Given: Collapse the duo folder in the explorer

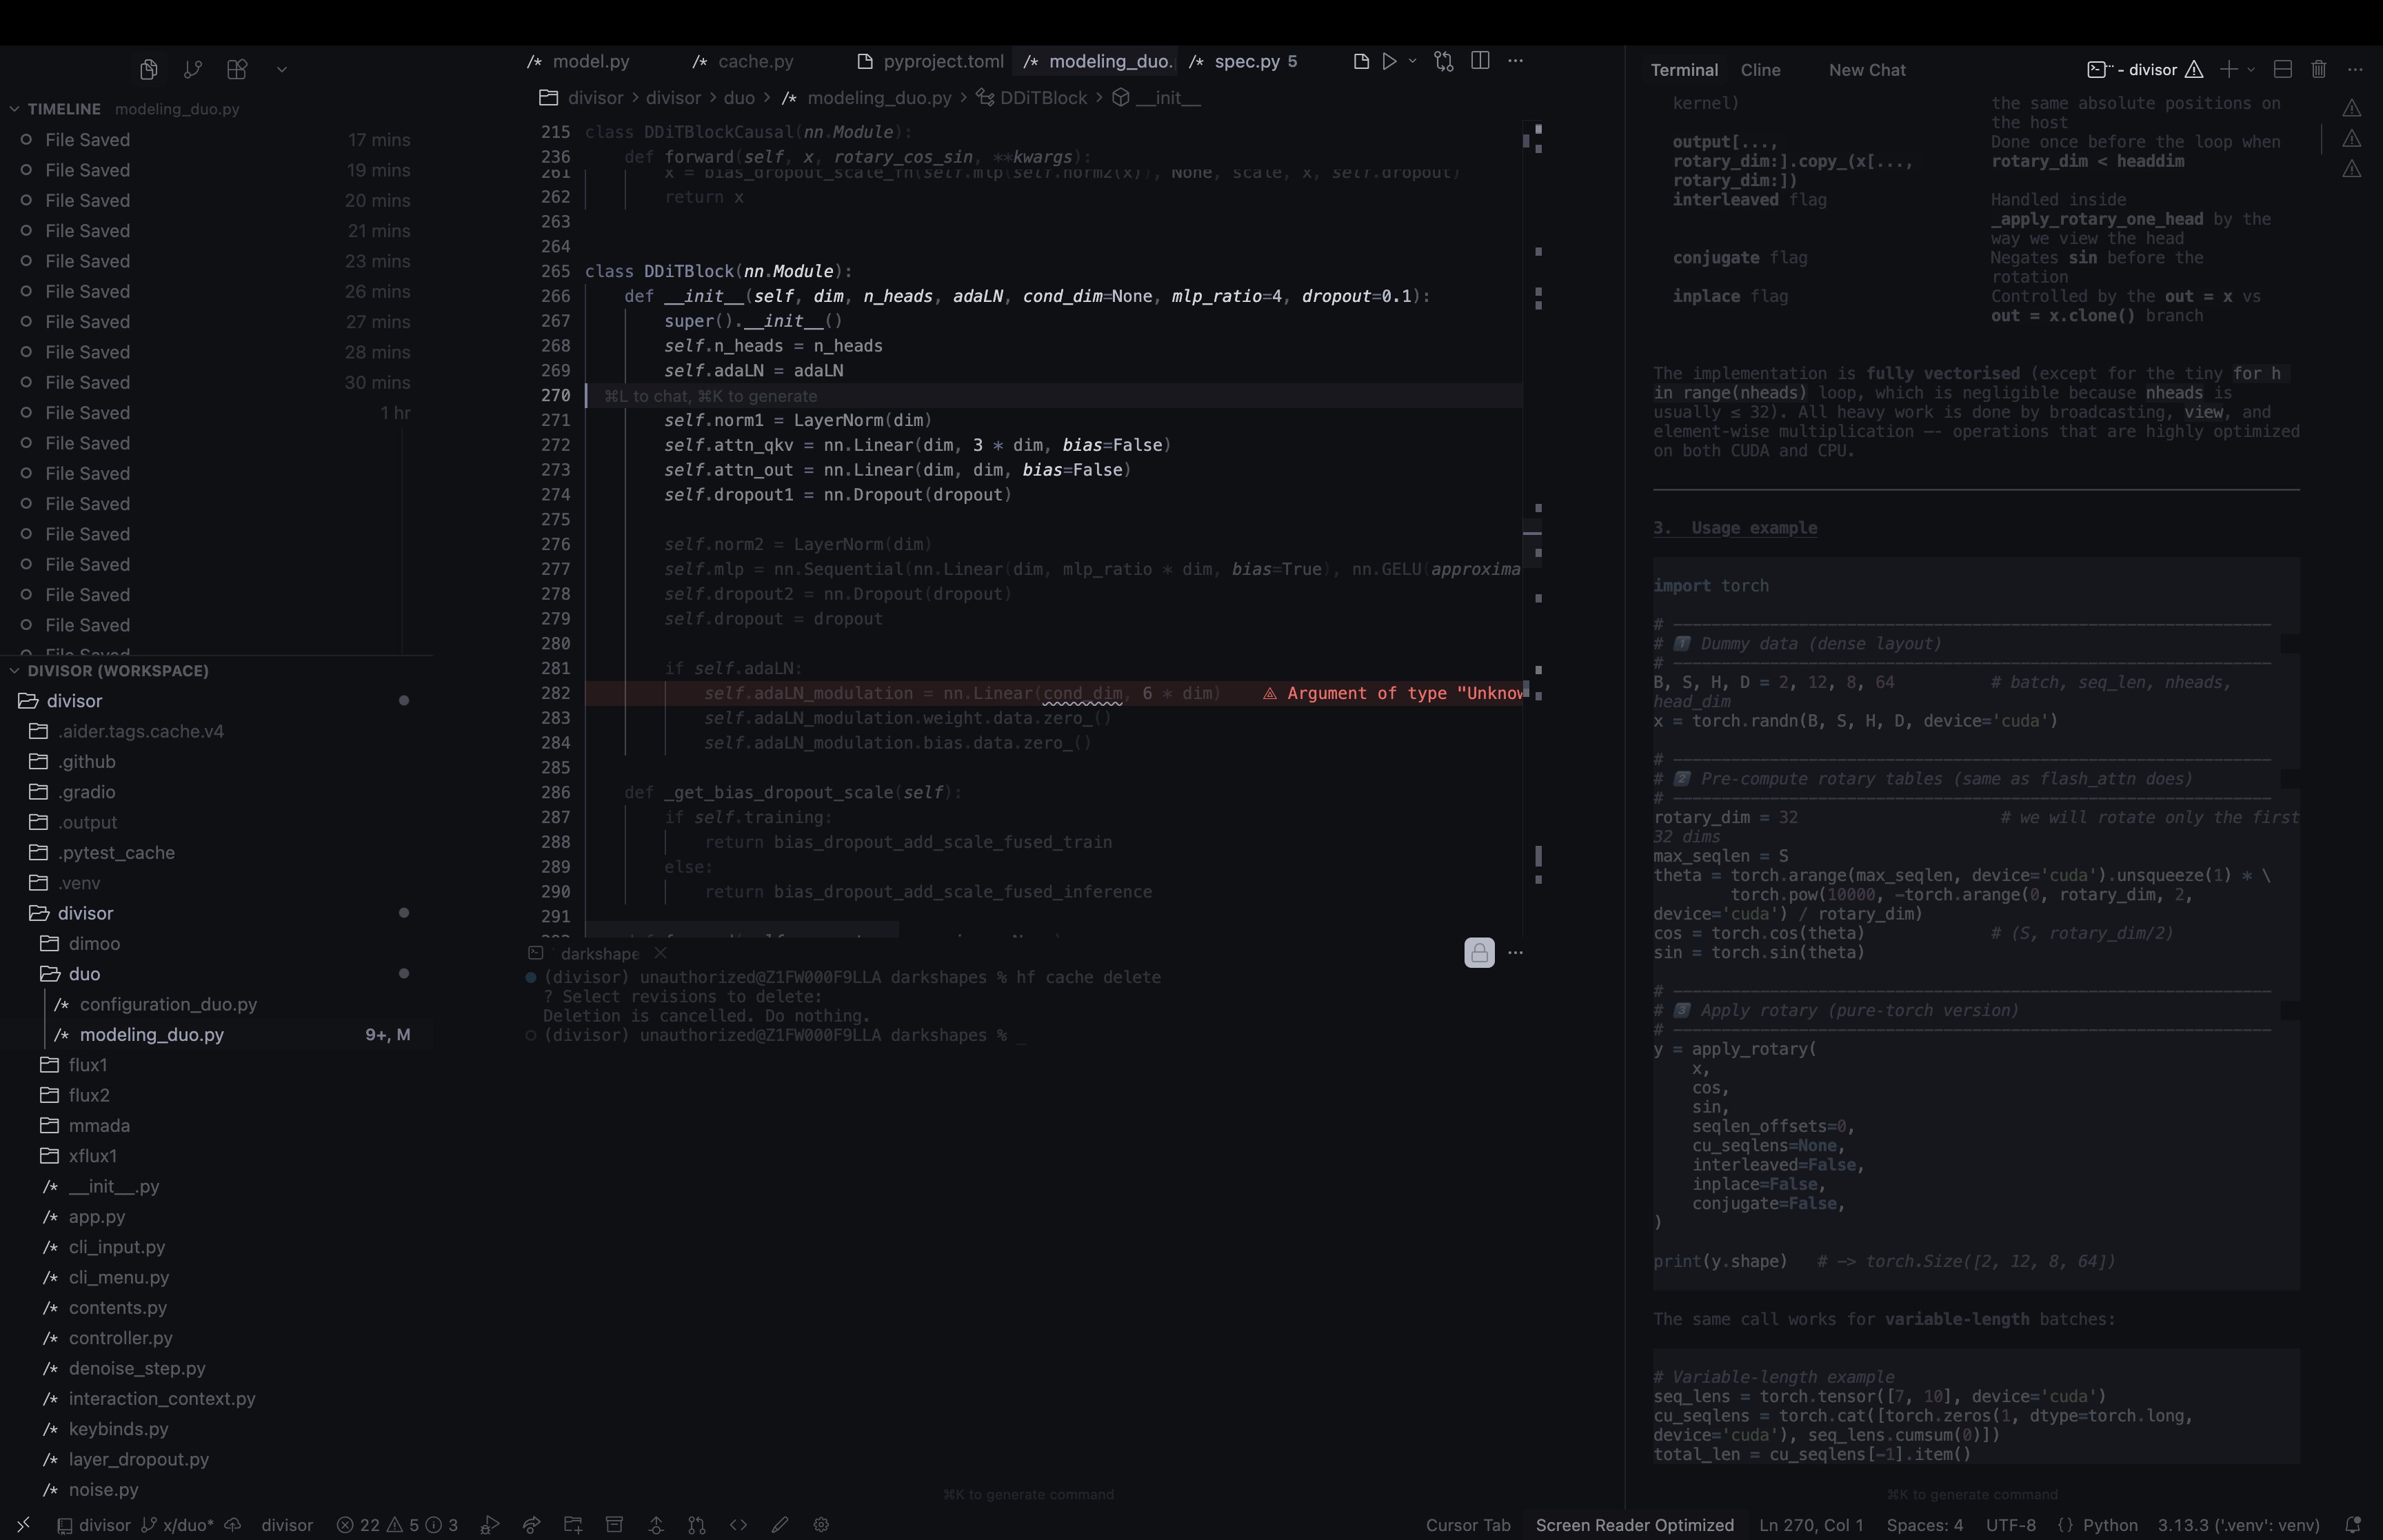Looking at the screenshot, I should click(84, 973).
